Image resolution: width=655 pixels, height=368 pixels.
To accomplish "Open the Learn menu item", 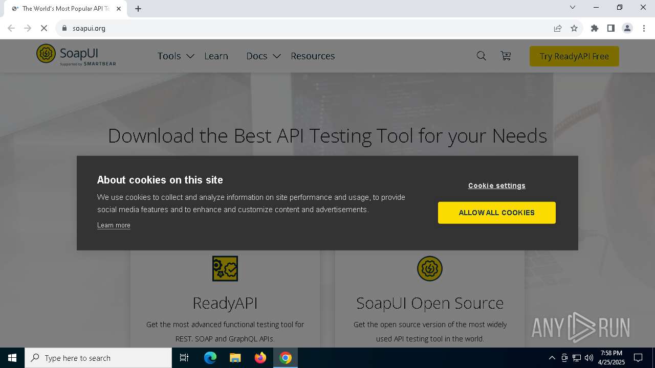I will click(216, 56).
